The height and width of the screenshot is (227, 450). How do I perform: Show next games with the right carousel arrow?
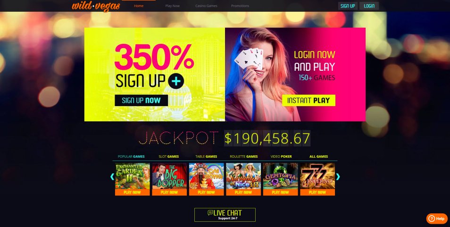click(x=338, y=177)
